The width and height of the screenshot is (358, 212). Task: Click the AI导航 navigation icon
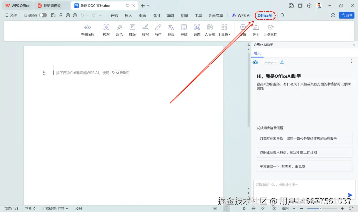[210, 30]
